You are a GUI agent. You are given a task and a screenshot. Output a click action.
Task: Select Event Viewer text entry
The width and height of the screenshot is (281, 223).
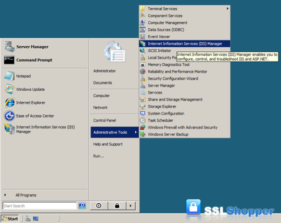[x=159, y=37]
